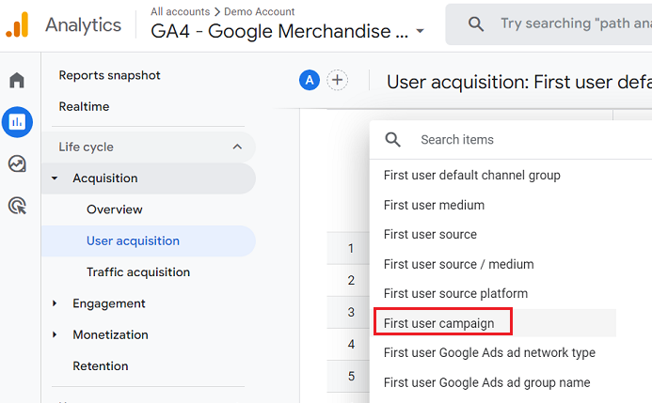Choose First user Google Ads ad network type
652x403 pixels.
coord(489,353)
